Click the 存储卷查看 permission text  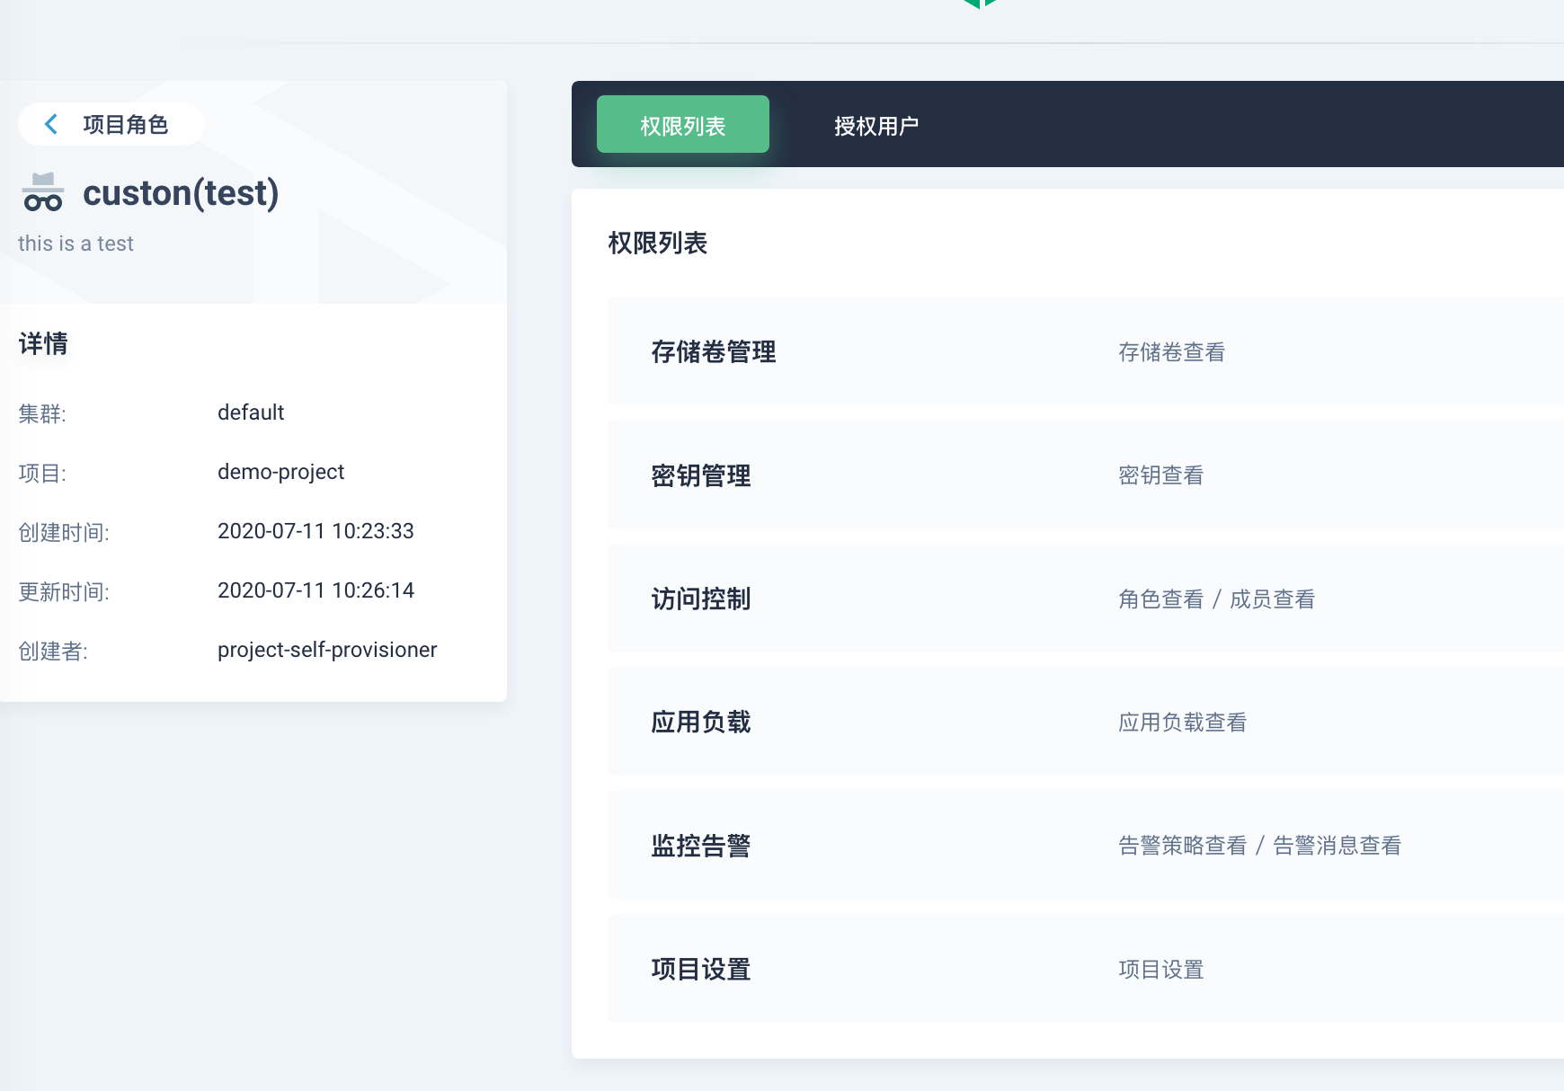(x=1171, y=352)
